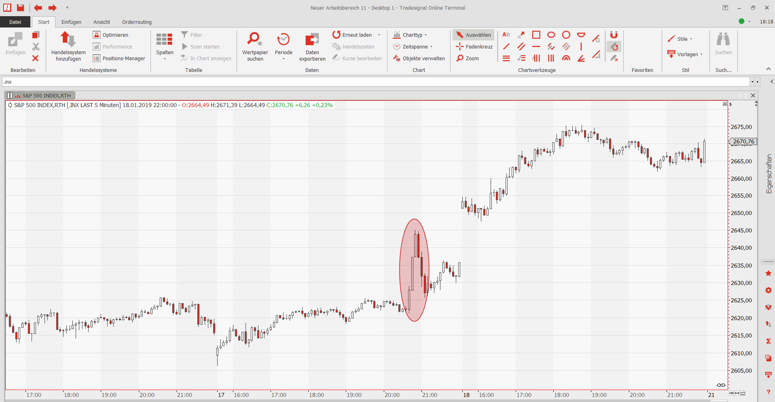
Task: Toggle the magnet snap mode
Action: tap(614, 35)
